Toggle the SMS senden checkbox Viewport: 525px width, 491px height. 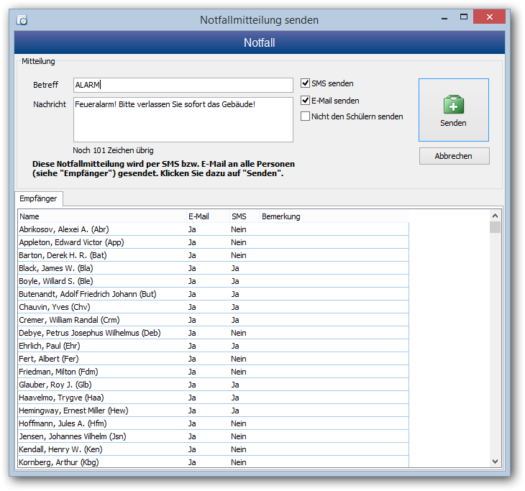306,83
